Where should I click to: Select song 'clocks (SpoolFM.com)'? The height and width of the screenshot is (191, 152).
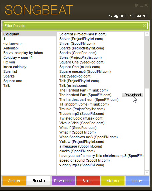point(77,151)
